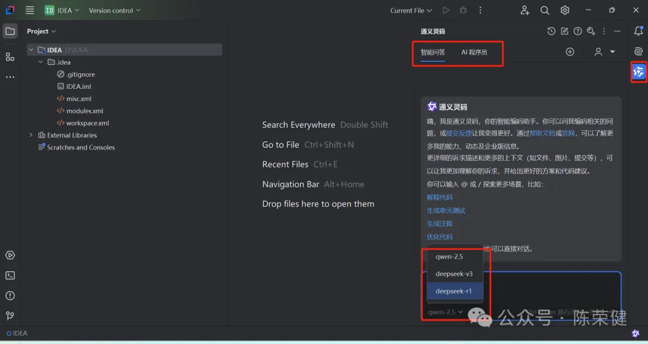Select Scratches and Consoles node

[76, 148]
